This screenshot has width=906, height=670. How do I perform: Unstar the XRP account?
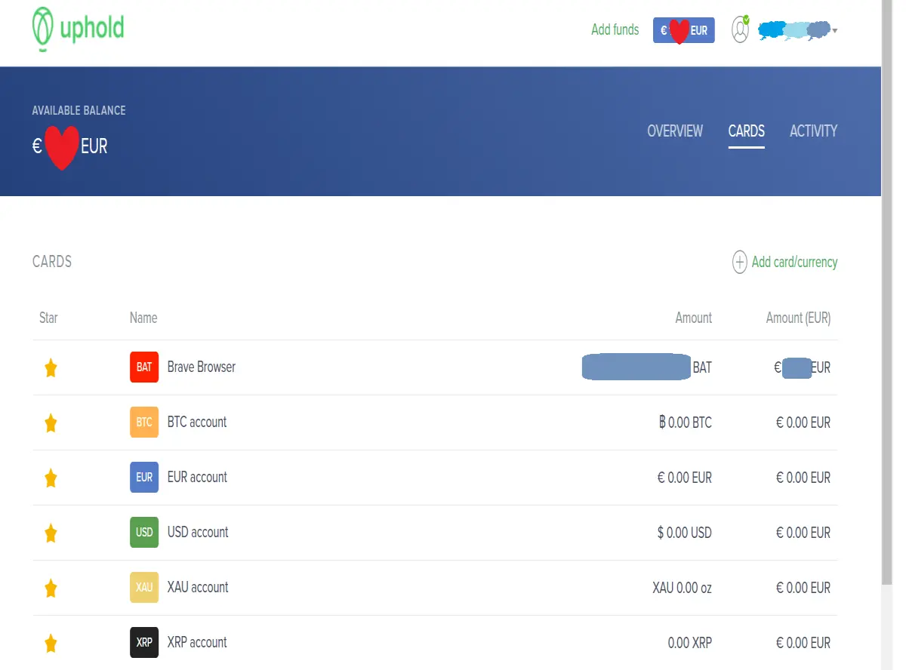pos(51,643)
